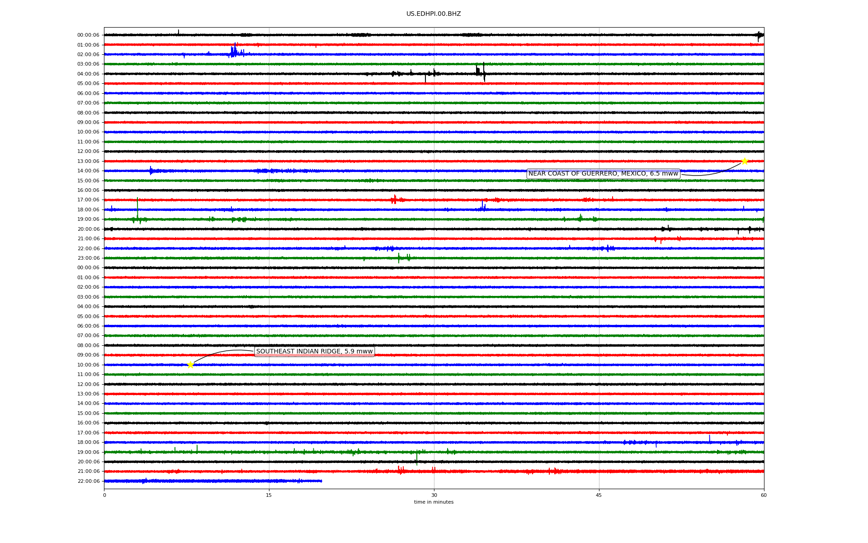Click the 0 minute x-axis tick label
This screenshot has height=543, width=868.
coord(104,495)
